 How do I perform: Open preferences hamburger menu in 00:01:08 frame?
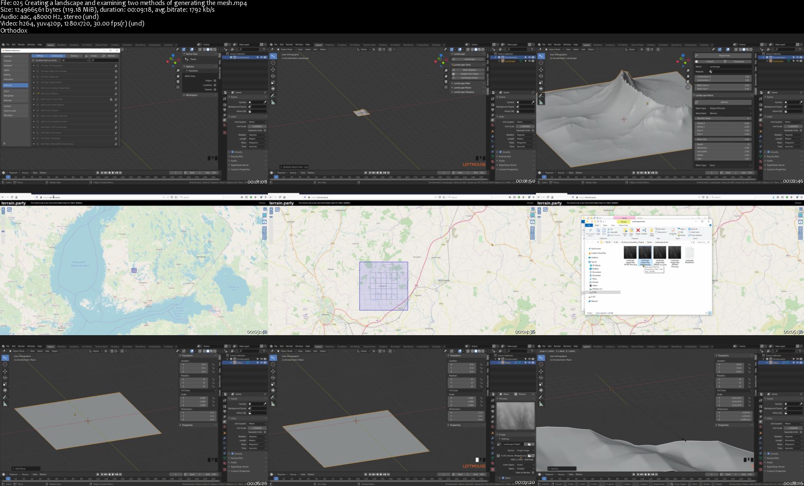[x=4, y=143]
